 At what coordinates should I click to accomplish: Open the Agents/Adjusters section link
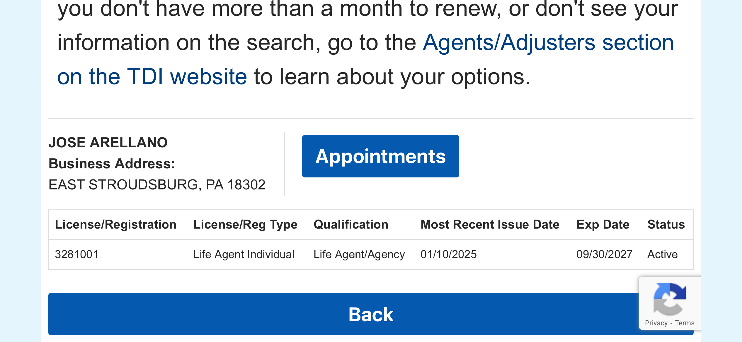pyautogui.click(x=548, y=43)
